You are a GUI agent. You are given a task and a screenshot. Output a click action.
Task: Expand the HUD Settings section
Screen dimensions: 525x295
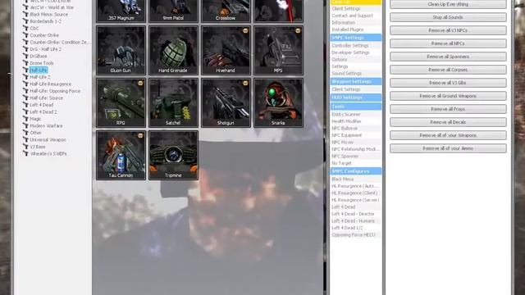[355, 98]
